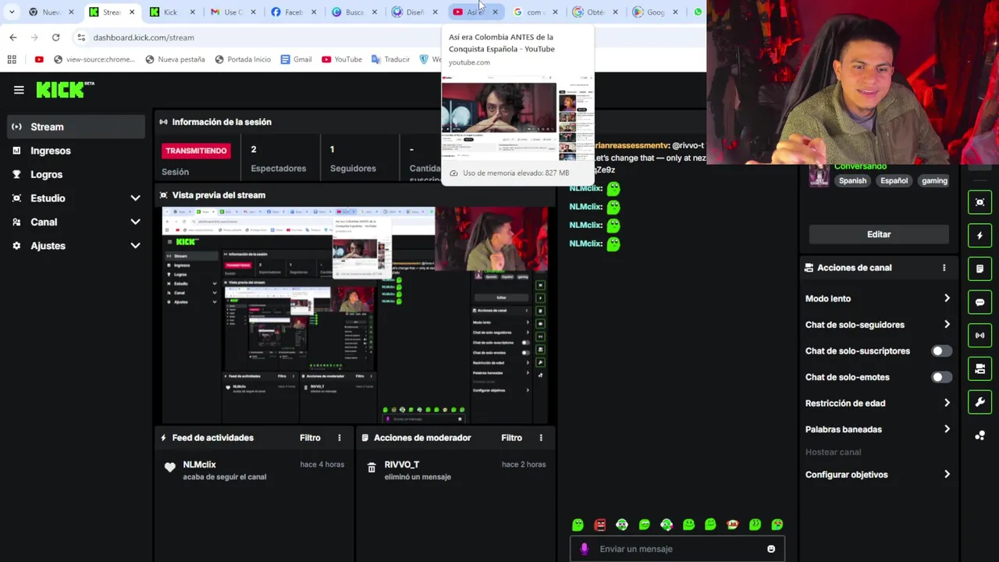Open the tab search dropdown arrow
Screen dimensions: 999x562
coord(12,12)
